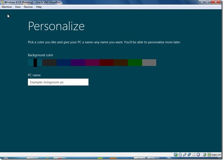The width and height of the screenshot is (223, 160).
Task: Maximize the VirtualBox window
Action: tap(207, 2)
